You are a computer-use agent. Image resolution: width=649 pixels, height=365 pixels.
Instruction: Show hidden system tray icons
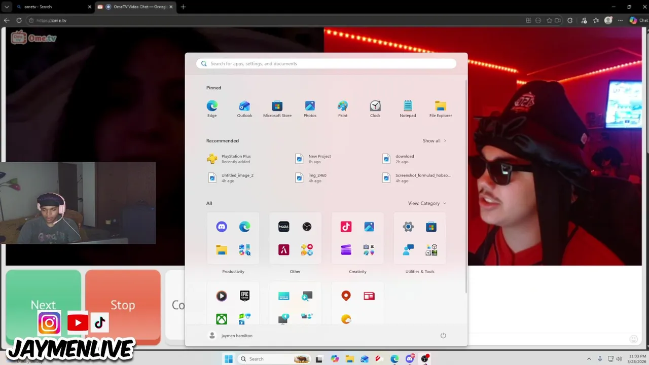[589, 359]
